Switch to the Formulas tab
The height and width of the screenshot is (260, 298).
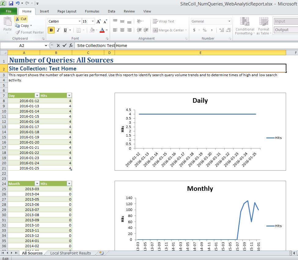(x=92, y=11)
